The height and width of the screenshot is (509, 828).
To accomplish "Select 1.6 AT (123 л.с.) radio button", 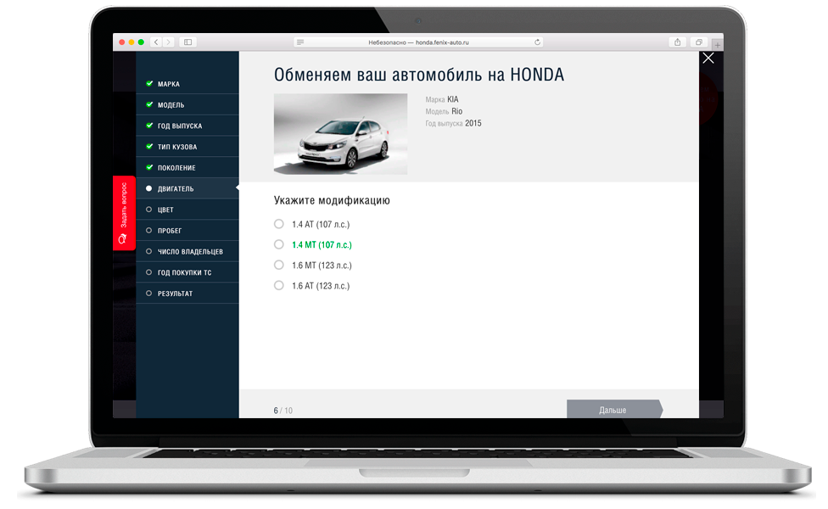I will 279,285.
